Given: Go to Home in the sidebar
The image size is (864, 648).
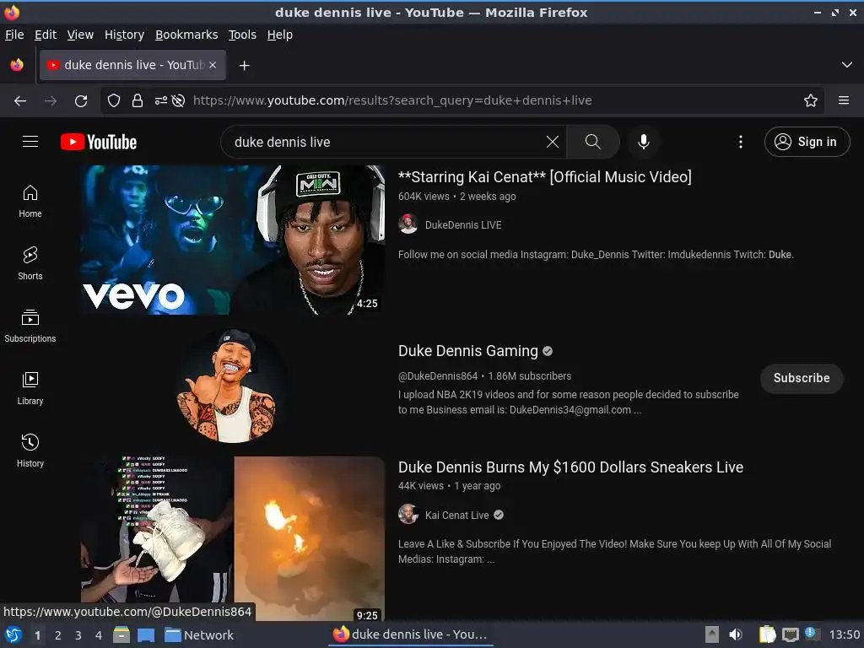Looking at the screenshot, I should point(30,201).
